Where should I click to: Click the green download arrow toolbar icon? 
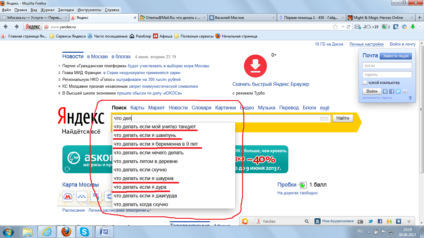click(413, 27)
